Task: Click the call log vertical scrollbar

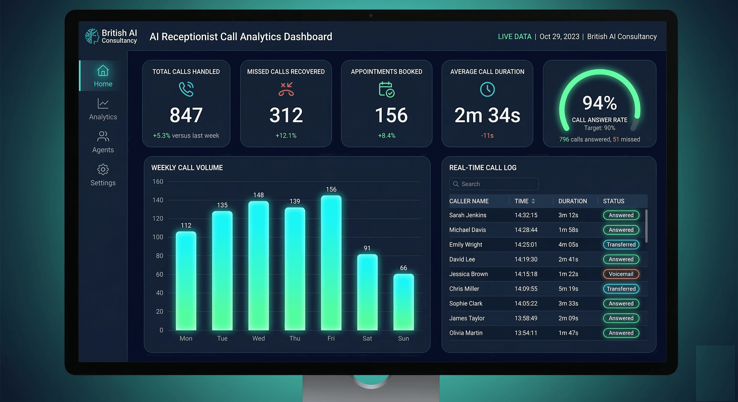Action: (646, 226)
